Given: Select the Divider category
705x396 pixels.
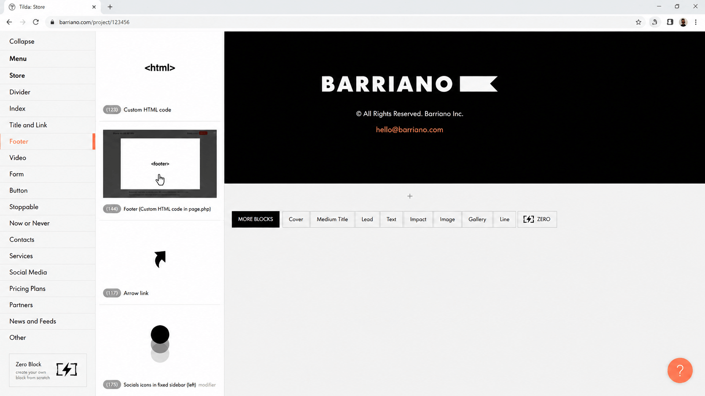Looking at the screenshot, I should pyautogui.click(x=48, y=92).
